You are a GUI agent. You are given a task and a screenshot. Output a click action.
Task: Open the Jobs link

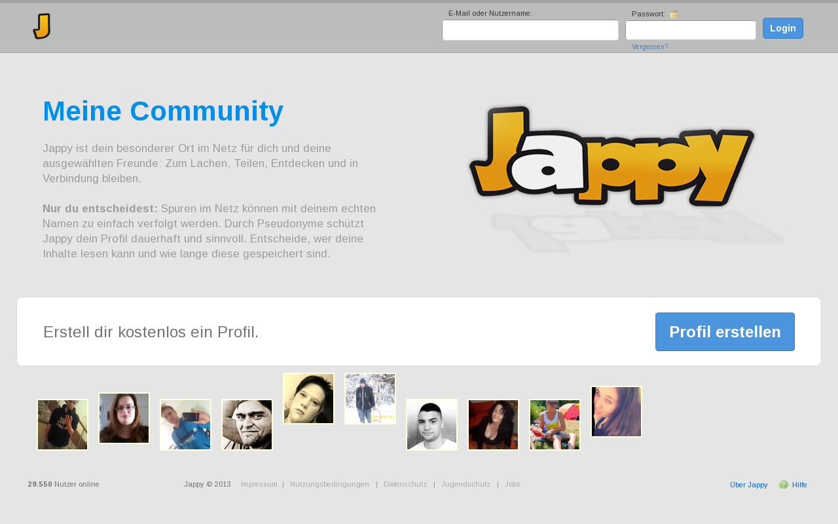click(513, 484)
